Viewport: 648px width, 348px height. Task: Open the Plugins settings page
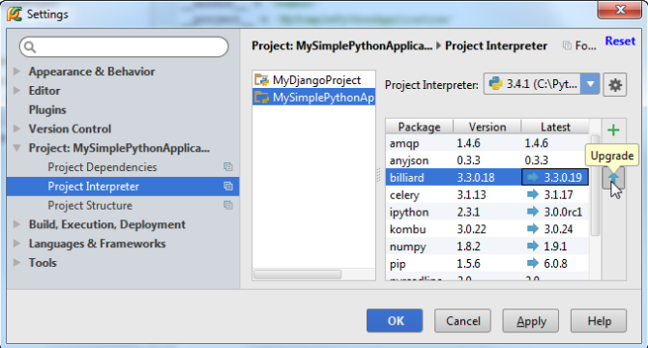tap(47, 110)
